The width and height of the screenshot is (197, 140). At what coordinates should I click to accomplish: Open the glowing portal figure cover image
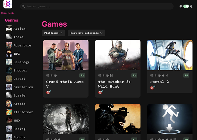(x=170, y=119)
